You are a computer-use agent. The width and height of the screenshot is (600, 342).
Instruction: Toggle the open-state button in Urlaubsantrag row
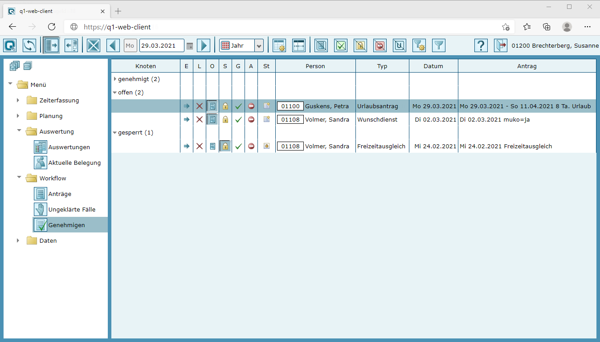[x=212, y=106]
